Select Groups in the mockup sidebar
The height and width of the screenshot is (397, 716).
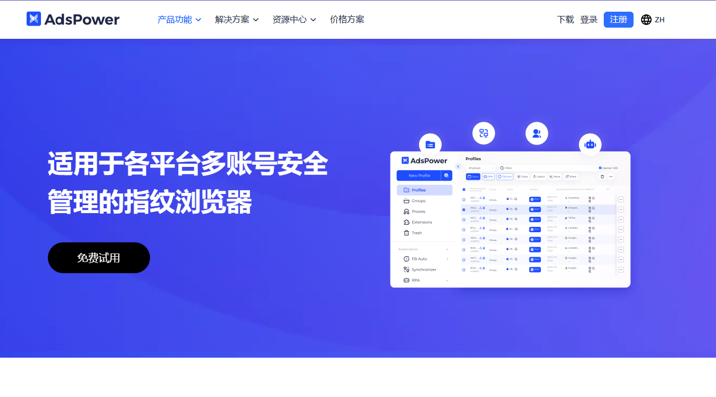(414, 201)
